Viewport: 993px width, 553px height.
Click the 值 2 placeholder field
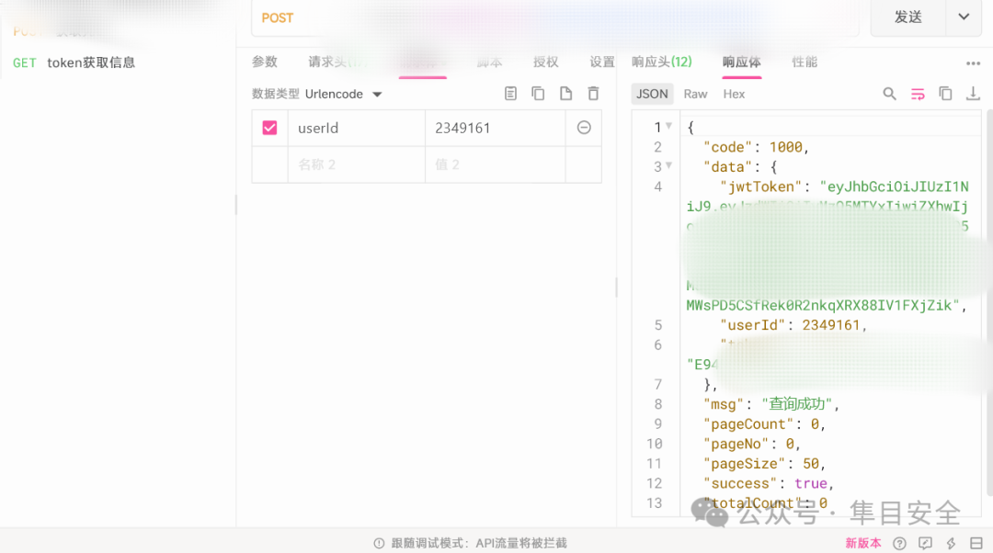[x=496, y=164]
